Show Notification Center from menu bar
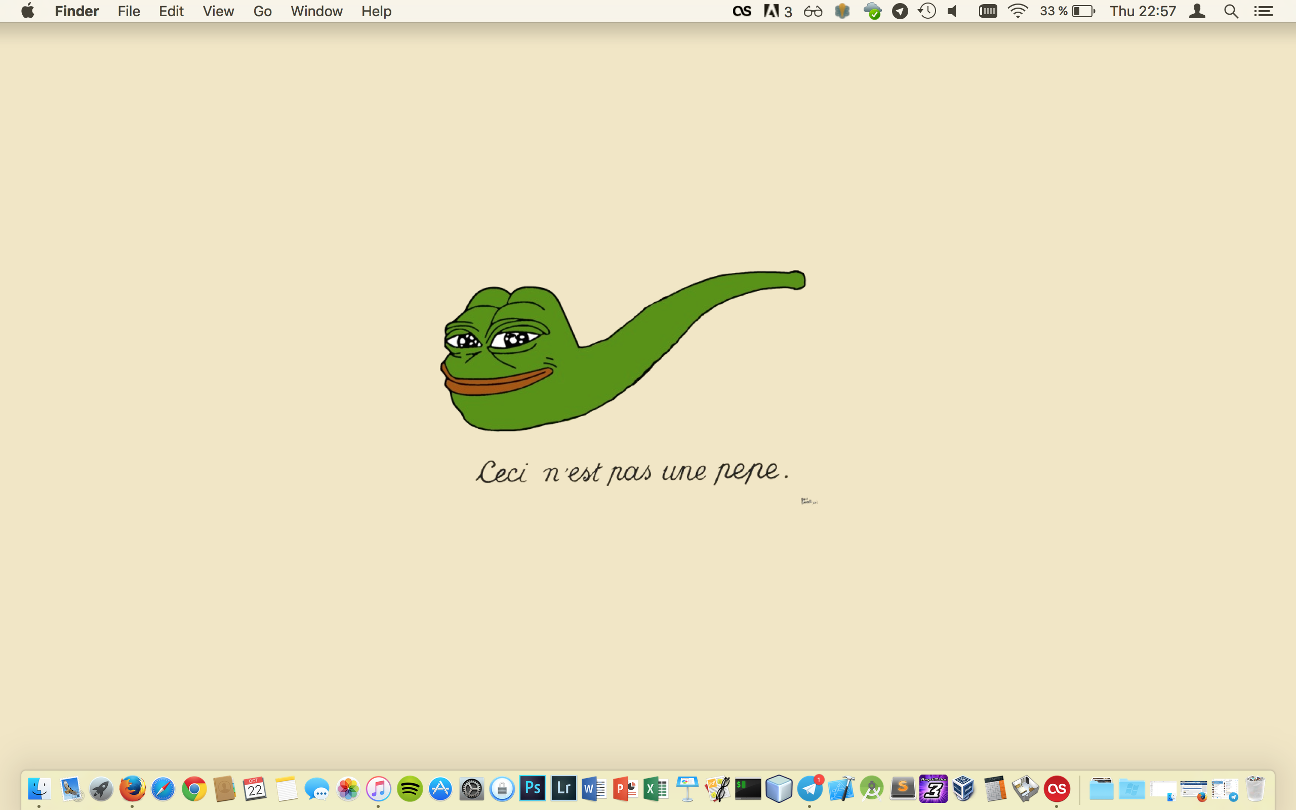The width and height of the screenshot is (1296, 810). click(x=1263, y=11)
